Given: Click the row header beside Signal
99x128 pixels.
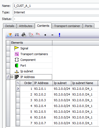Looking at the screenshot, I should click(x=8, y=48).
